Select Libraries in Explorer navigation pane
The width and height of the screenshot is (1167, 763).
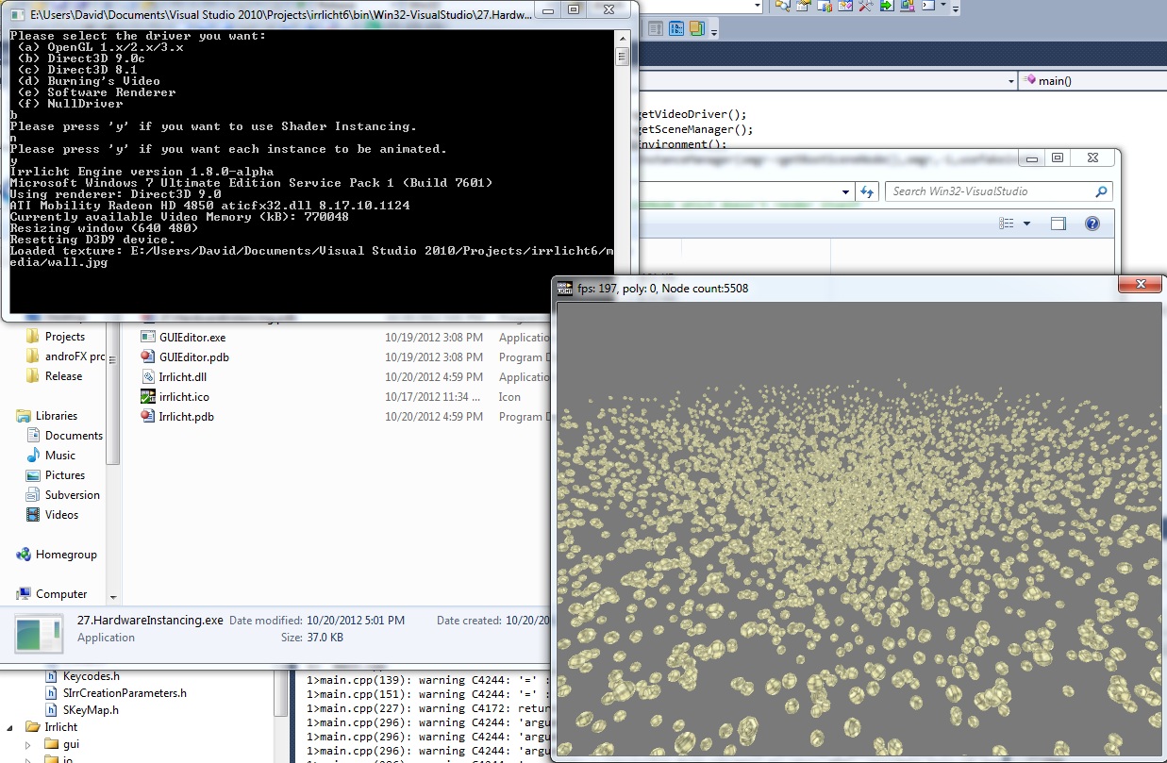coord(56,415)
